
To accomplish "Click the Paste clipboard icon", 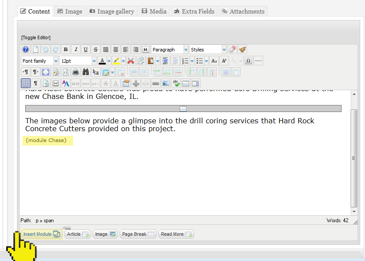I will click(151, 61).
